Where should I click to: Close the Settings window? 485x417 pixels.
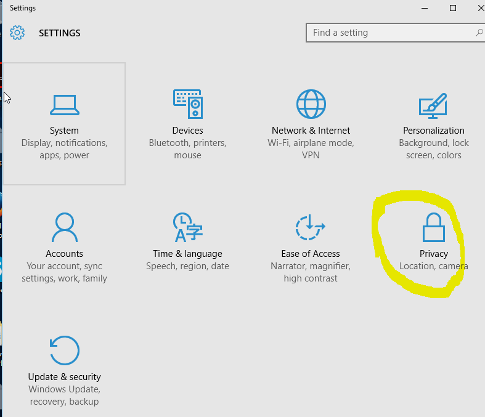tap(481, 8)
